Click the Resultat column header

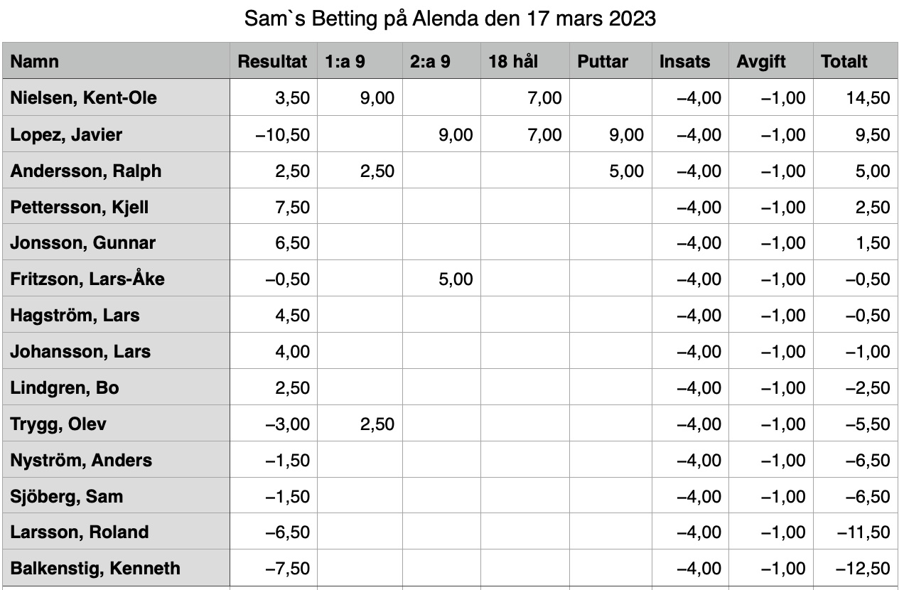(x=274, y=61)
